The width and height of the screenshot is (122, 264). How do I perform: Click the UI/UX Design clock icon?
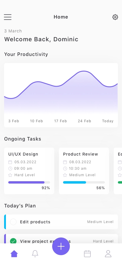click(10, 168)
